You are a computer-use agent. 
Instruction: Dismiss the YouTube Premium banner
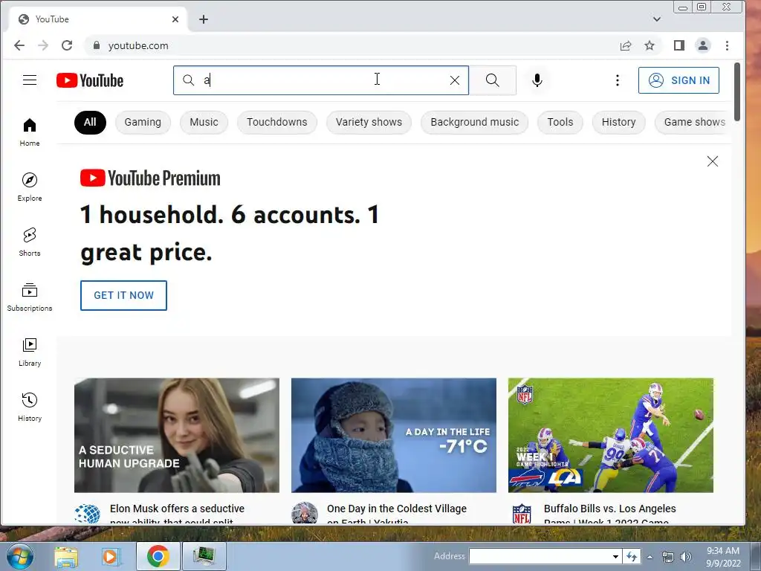click(712, 161)
